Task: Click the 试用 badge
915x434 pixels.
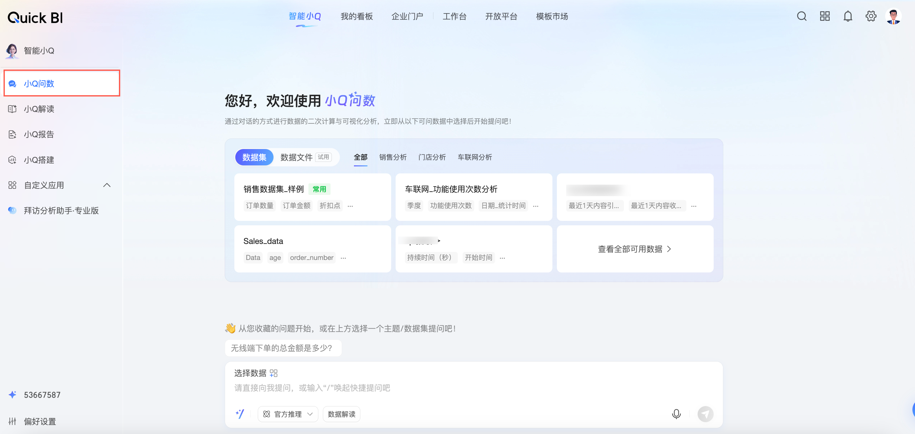Action: click(323, 157)
